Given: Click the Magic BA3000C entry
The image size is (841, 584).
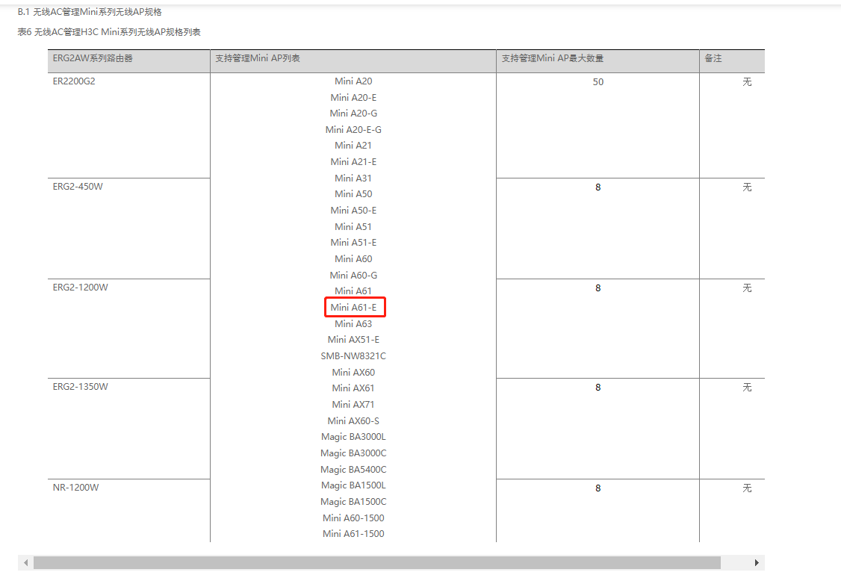Looking at the screenshot, I should pyautogui.click(x=353, y=453).
